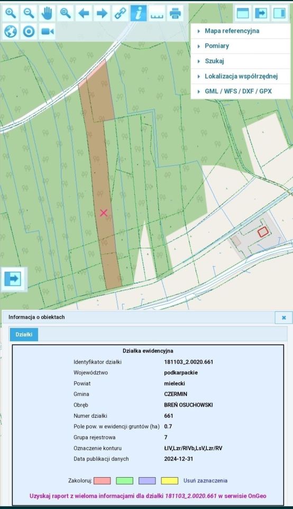Select the BREŃ OSUCHOWSKI value

coord(188,405)
